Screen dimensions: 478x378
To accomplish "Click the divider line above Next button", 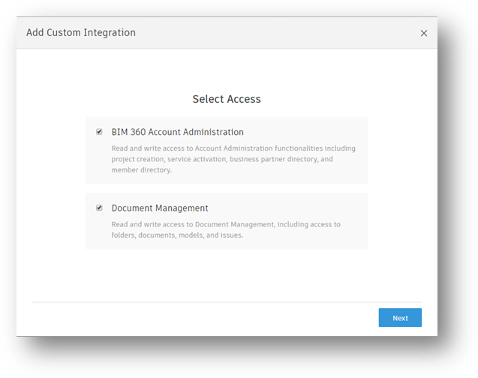I will click(x=227, y=302).
